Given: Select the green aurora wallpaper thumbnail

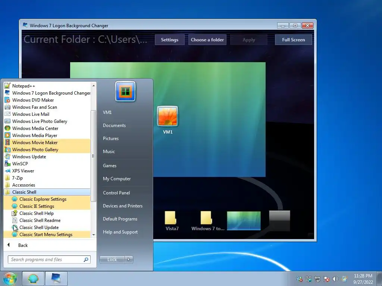Looking at the screenshot, I should 244,220.
